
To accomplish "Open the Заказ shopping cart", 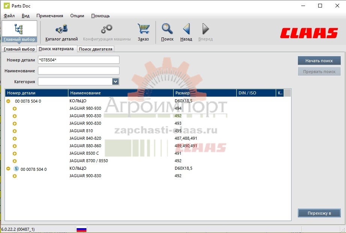I will (x=143, y=32).
